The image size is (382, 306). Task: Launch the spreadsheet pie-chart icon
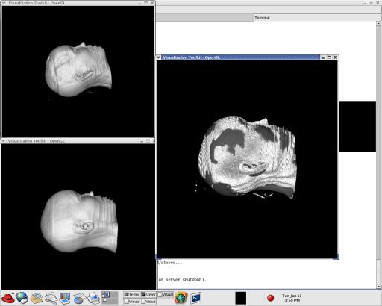79,298
